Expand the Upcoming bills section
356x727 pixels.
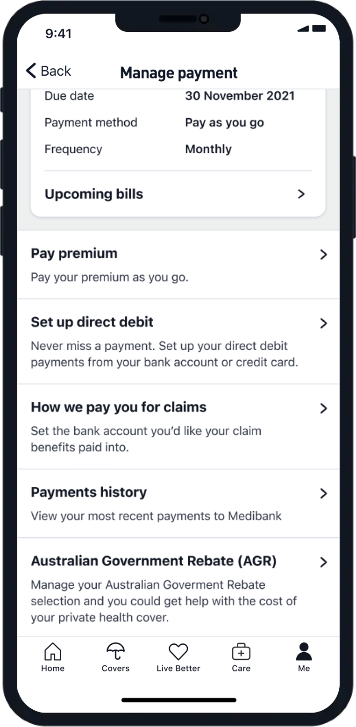[301, 194]
